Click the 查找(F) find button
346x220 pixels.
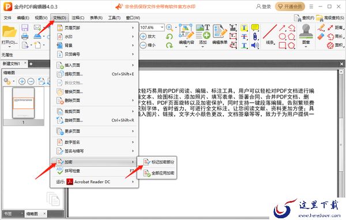[304, 18]
